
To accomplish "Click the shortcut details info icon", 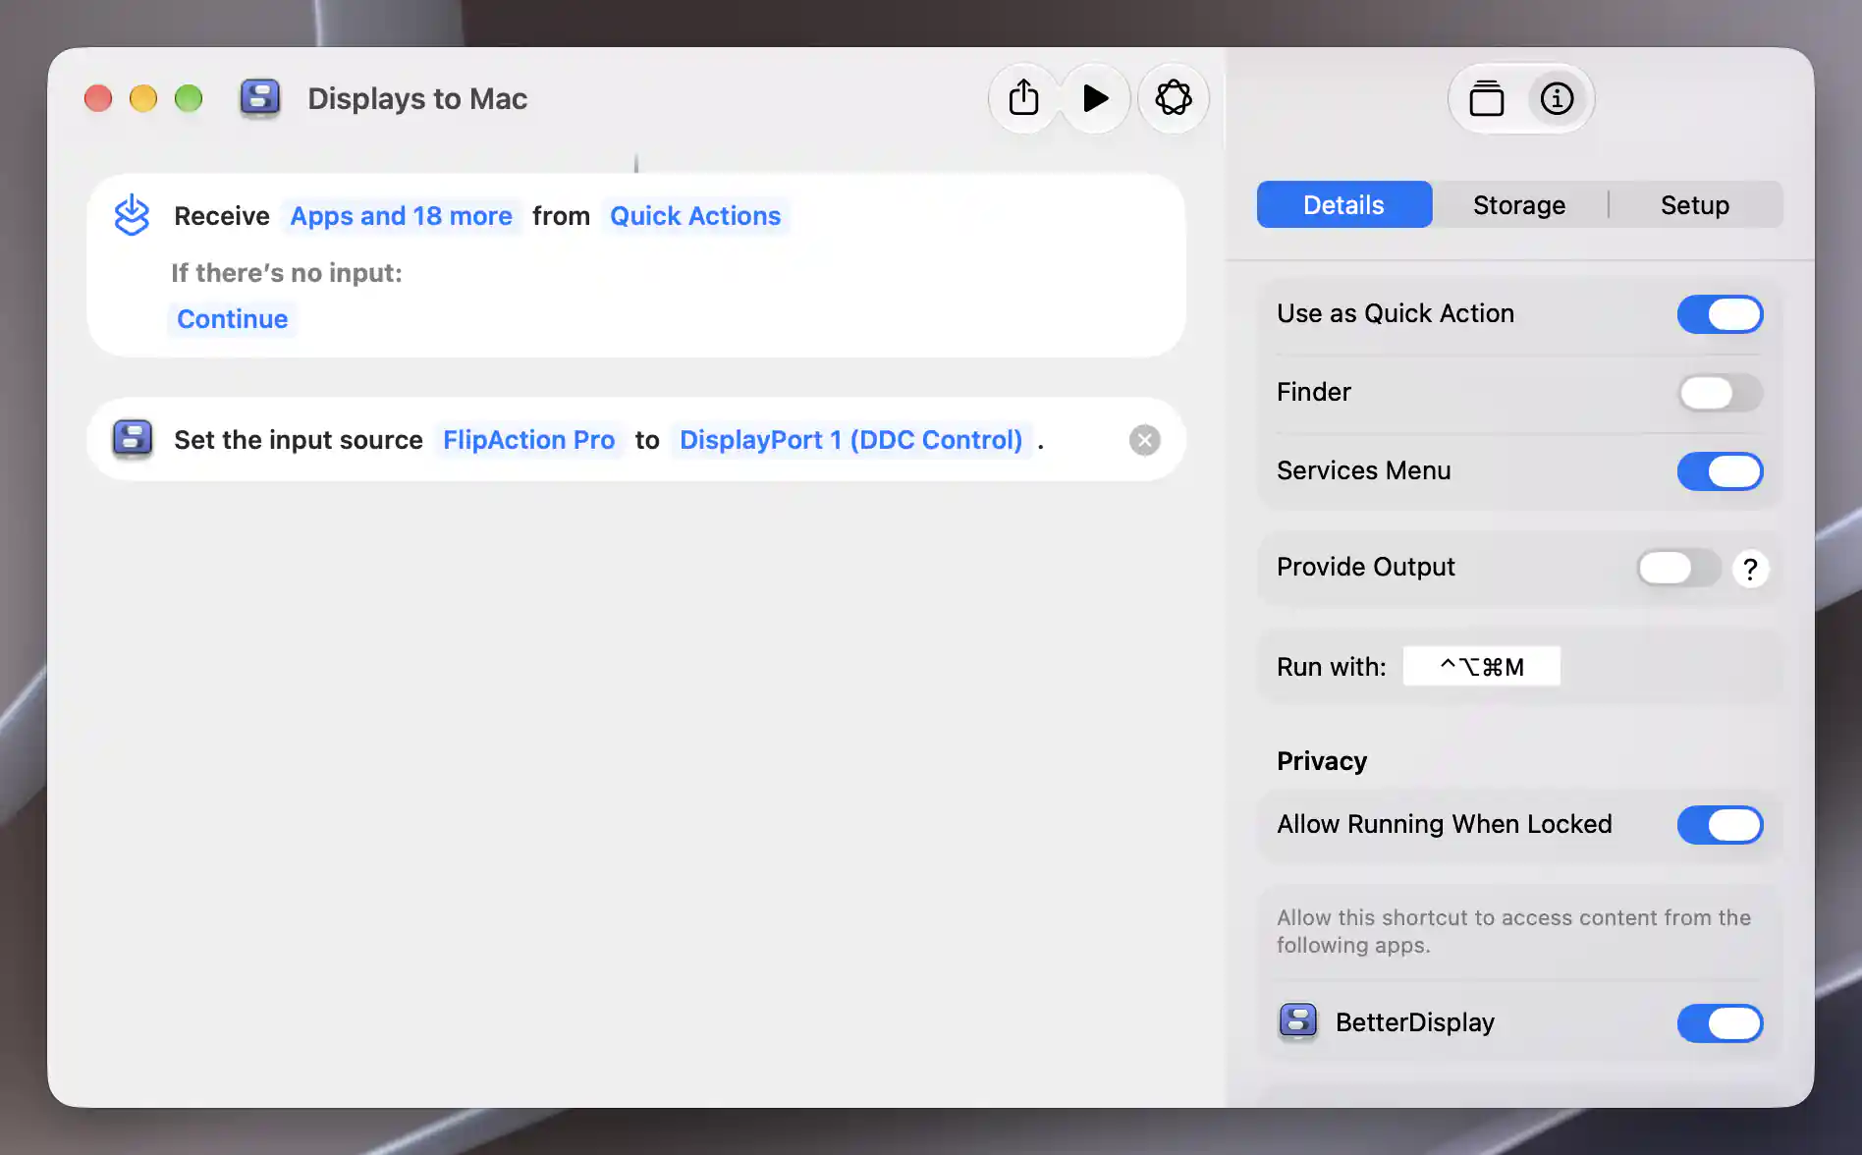I will pos(1557,98).
